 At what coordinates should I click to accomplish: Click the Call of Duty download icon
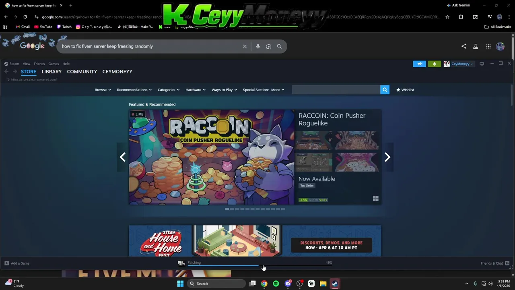pos(181,263)
